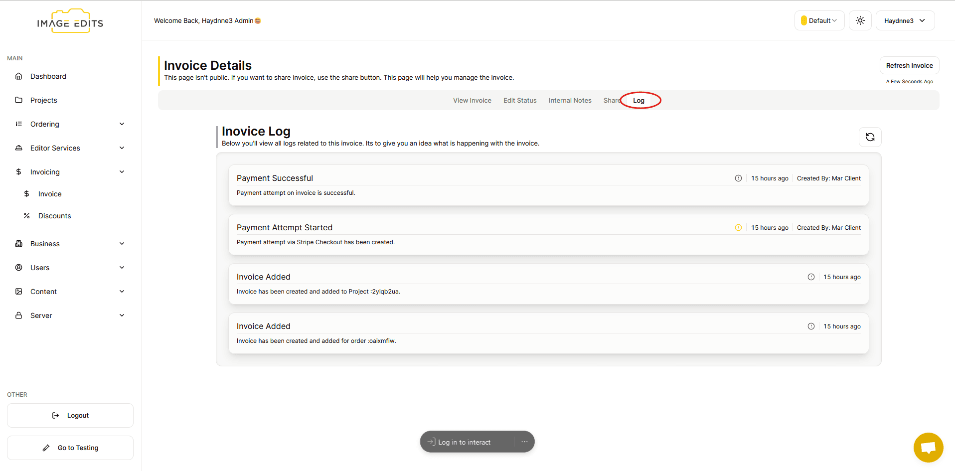
Task: Click the three-dots icon in login bar
Action: click(x=524, y=442)
